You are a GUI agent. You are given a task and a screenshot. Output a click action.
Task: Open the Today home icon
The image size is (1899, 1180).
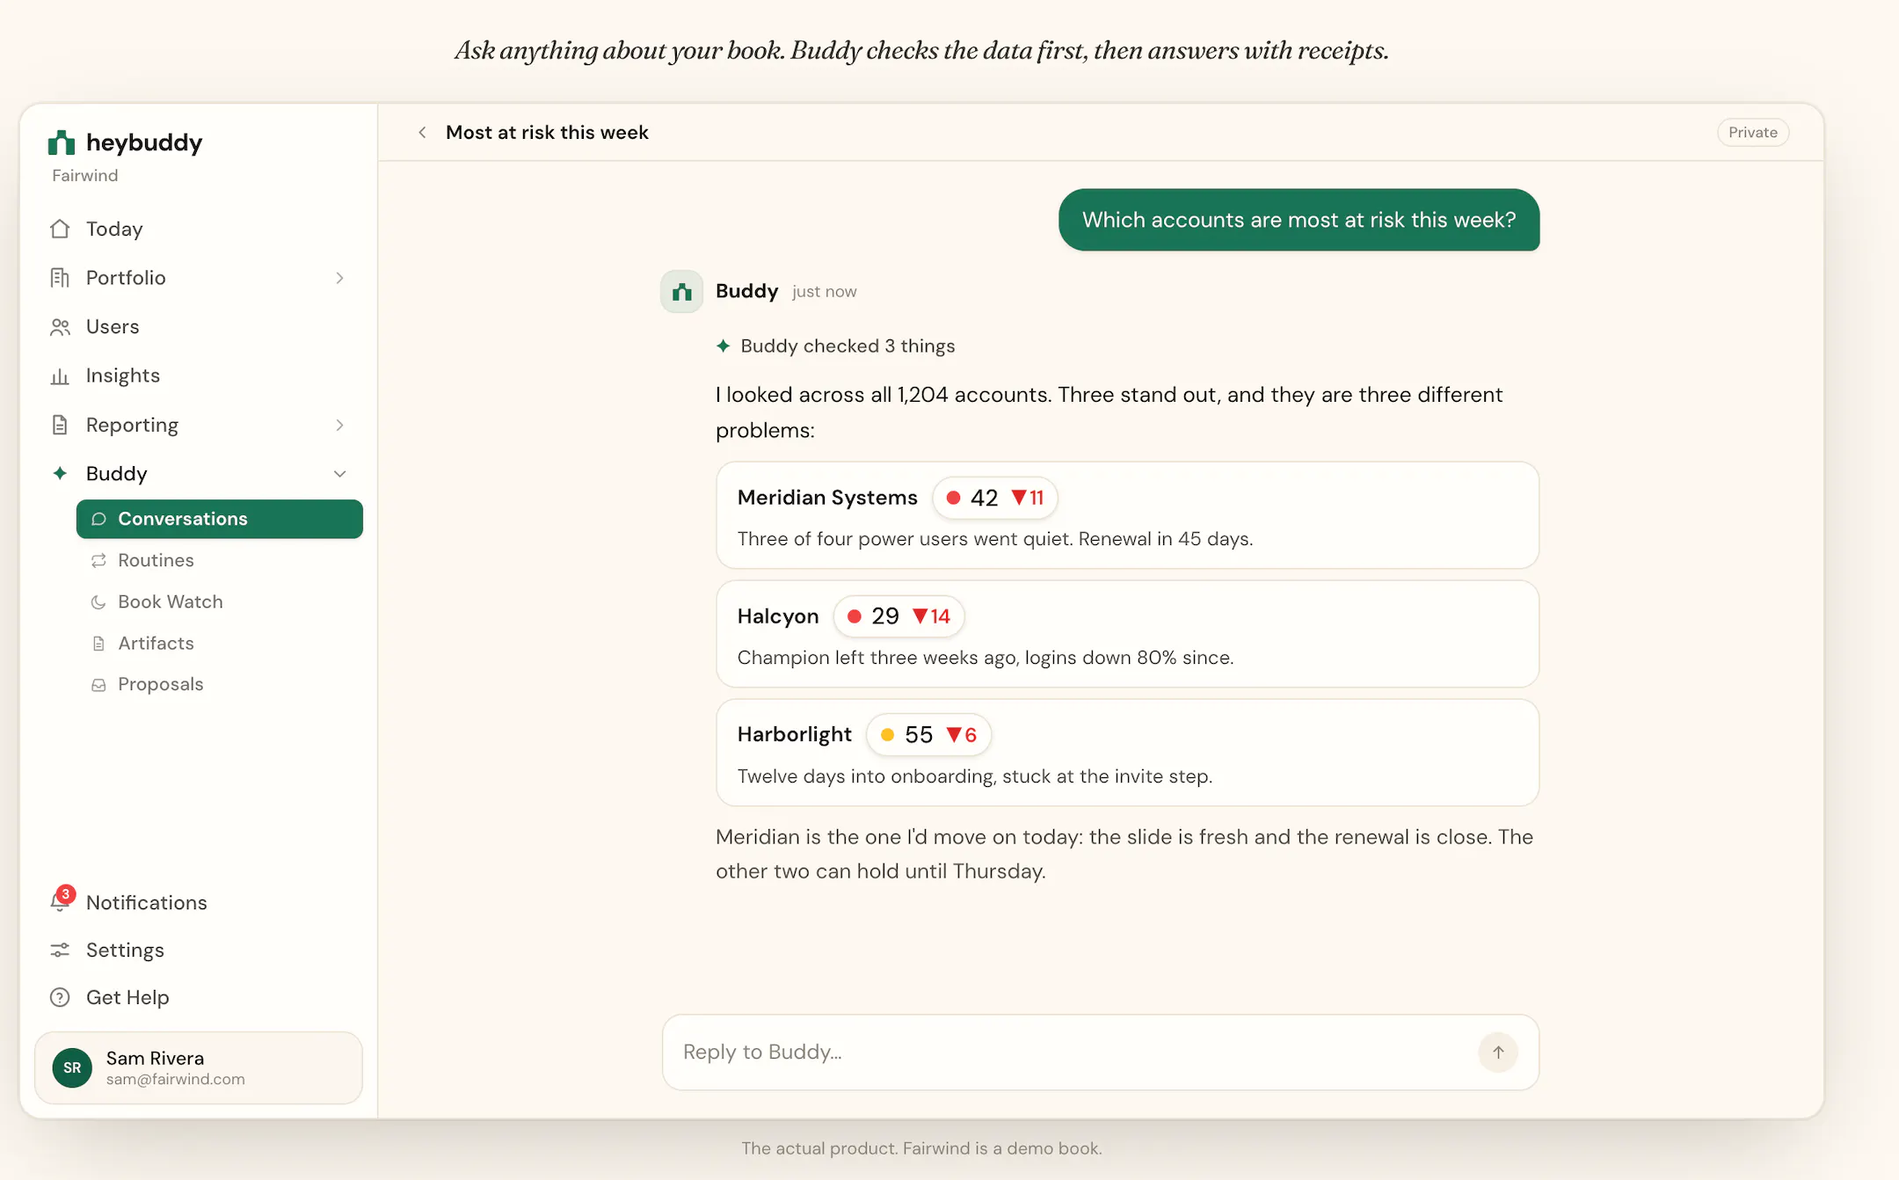pyautogui.click(x=60, y=229)
